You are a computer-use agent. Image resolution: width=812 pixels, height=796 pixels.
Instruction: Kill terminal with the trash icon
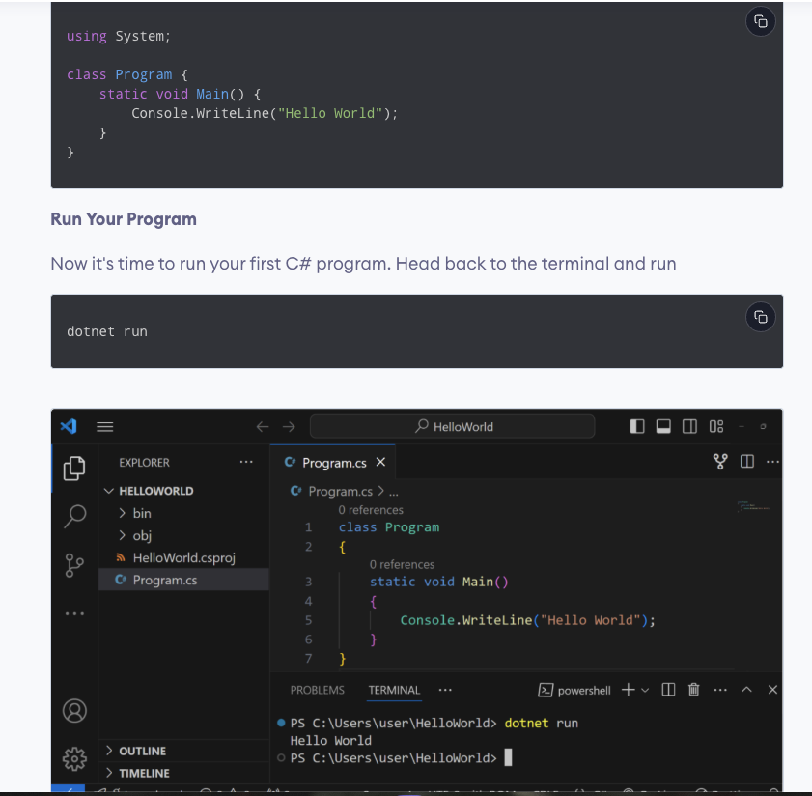pyautogui.click(x=693, y=690)
